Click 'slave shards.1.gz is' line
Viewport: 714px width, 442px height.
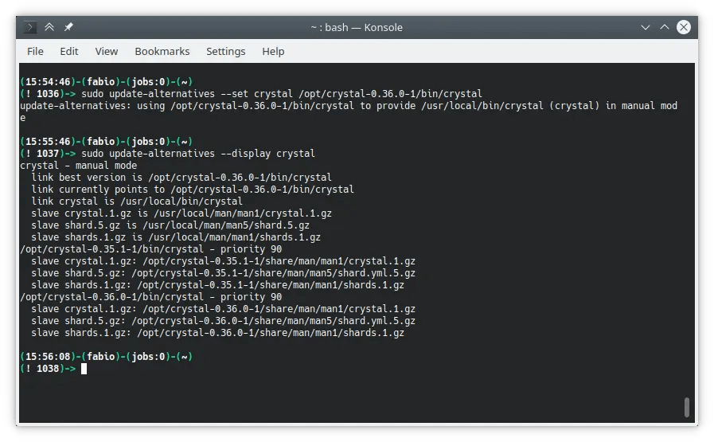click(x=176, y=237)
